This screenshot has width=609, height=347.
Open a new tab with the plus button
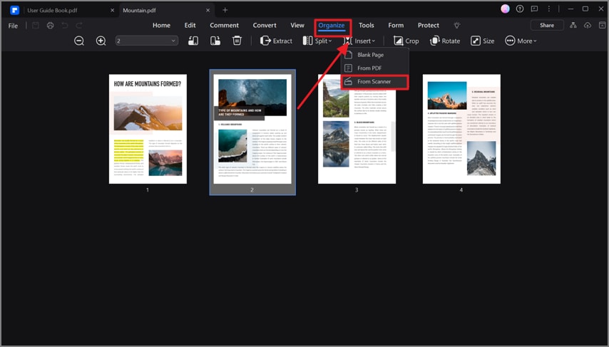click(x=225, y=10)
